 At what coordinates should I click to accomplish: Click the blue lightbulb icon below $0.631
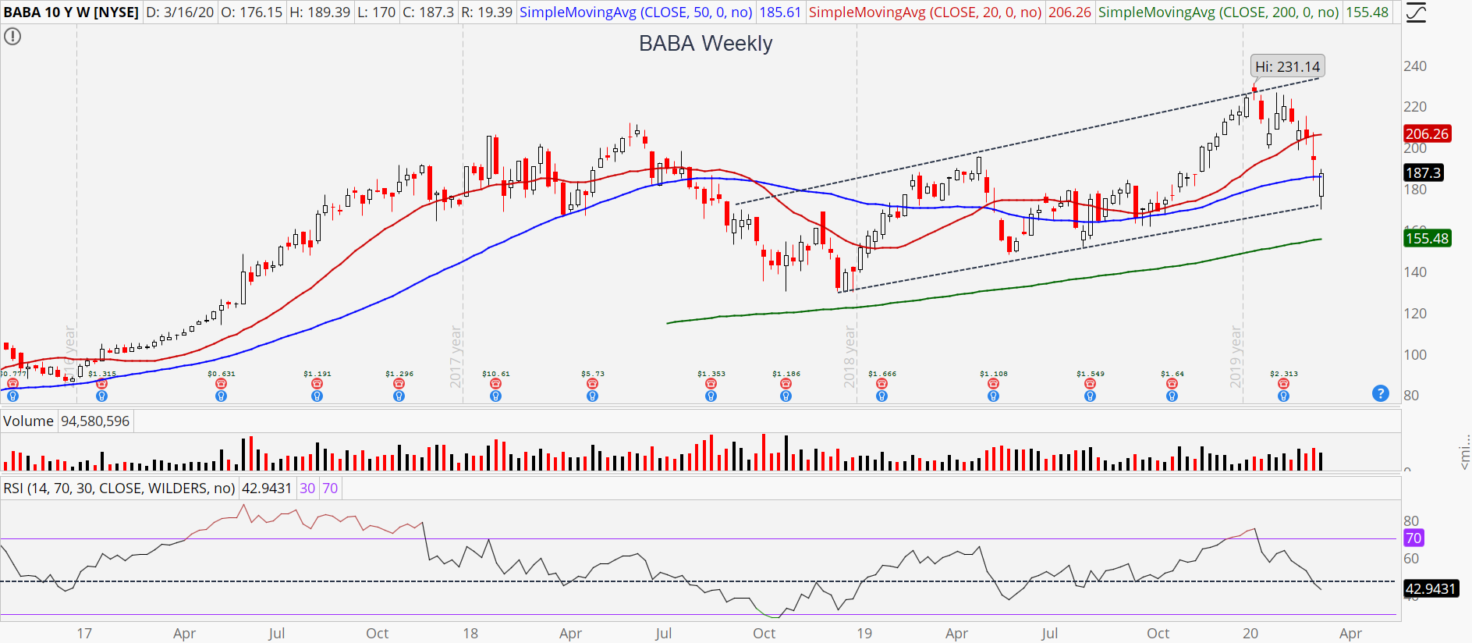pos(221,396)
